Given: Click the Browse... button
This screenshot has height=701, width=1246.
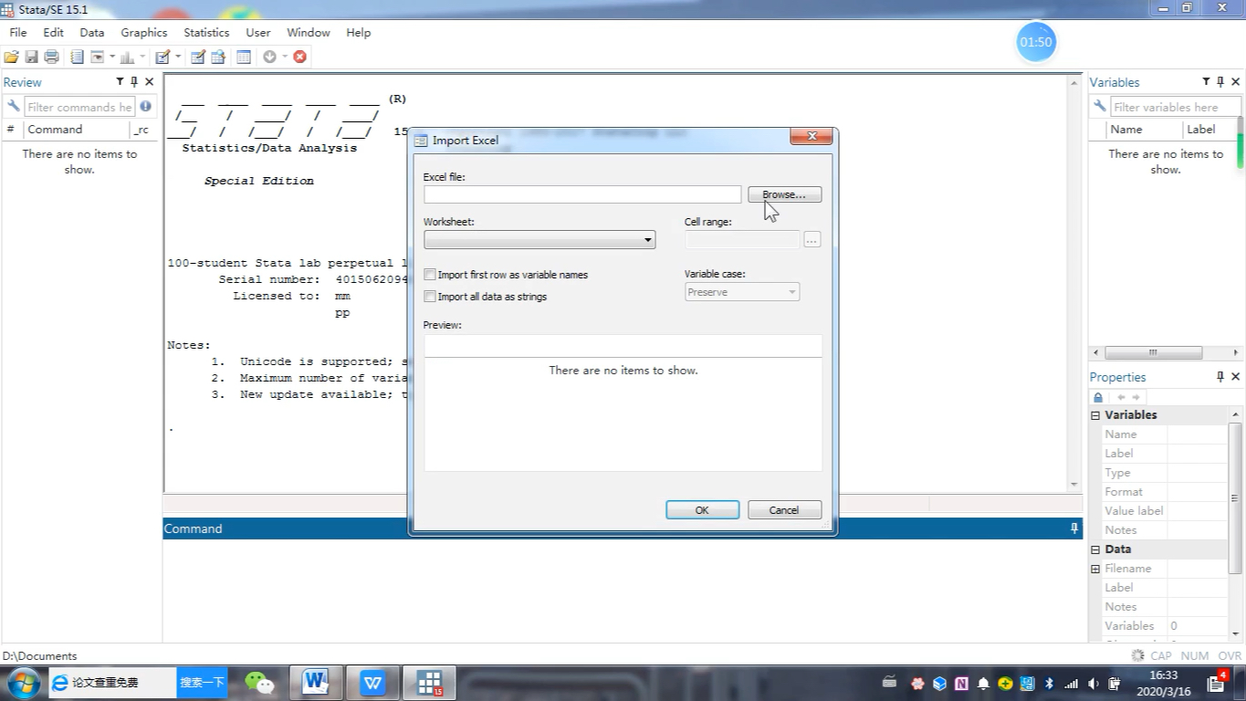Looking at the screenshot, I should coord(784,194).
